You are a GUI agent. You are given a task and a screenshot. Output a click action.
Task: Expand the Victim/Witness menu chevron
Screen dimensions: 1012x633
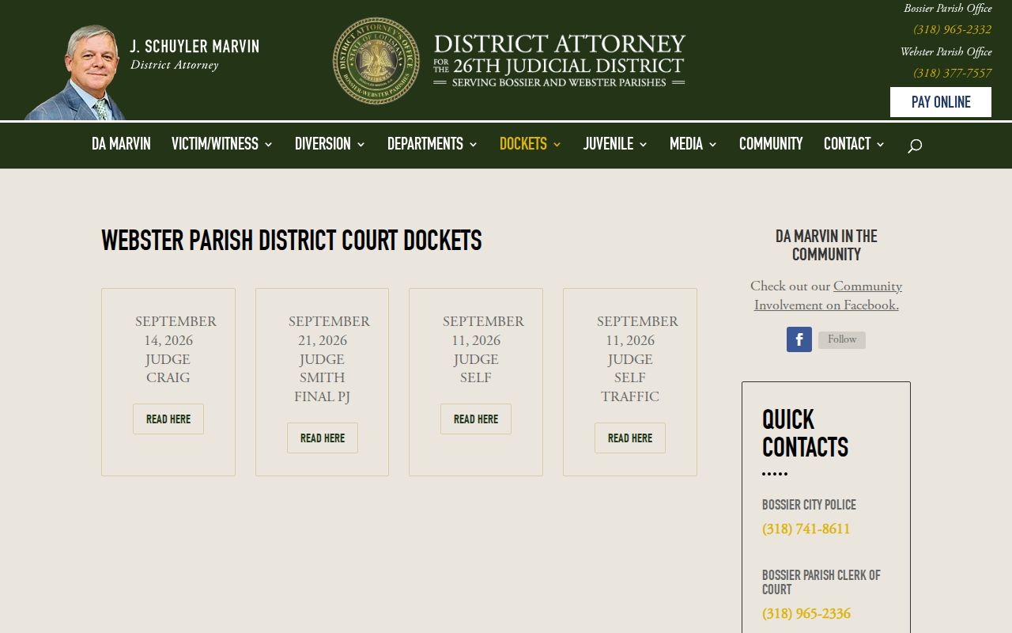click(268, 144)
